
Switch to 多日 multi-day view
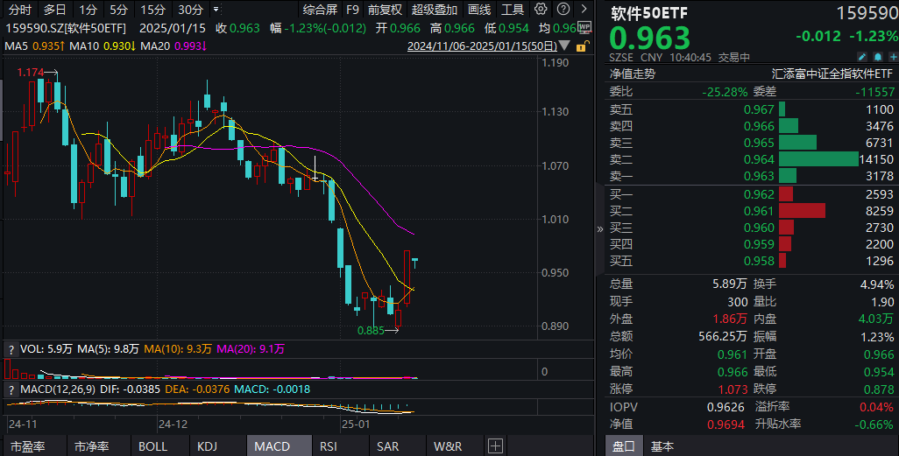(55, 10)
